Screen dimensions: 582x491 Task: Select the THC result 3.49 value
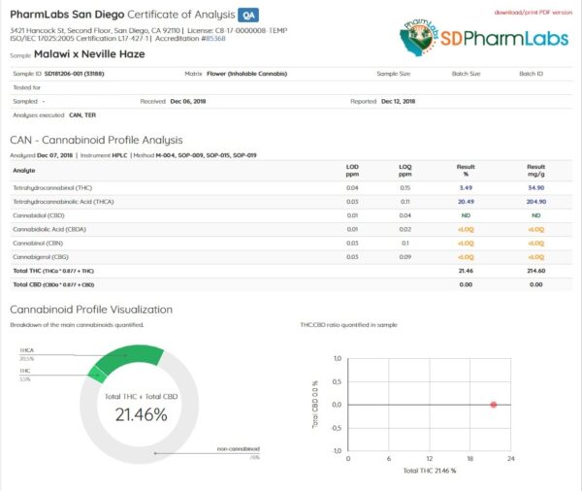pyautogui.click(x=466, y=188)
